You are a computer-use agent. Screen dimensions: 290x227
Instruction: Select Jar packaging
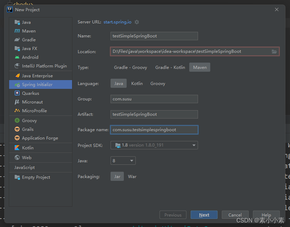117,176
